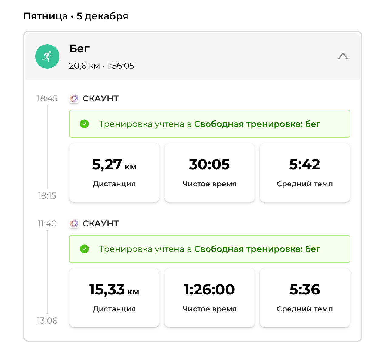Click the СКАУНТ logo icon at 11:40
This screenshot has height=353, width=379.
click(74, 223)
